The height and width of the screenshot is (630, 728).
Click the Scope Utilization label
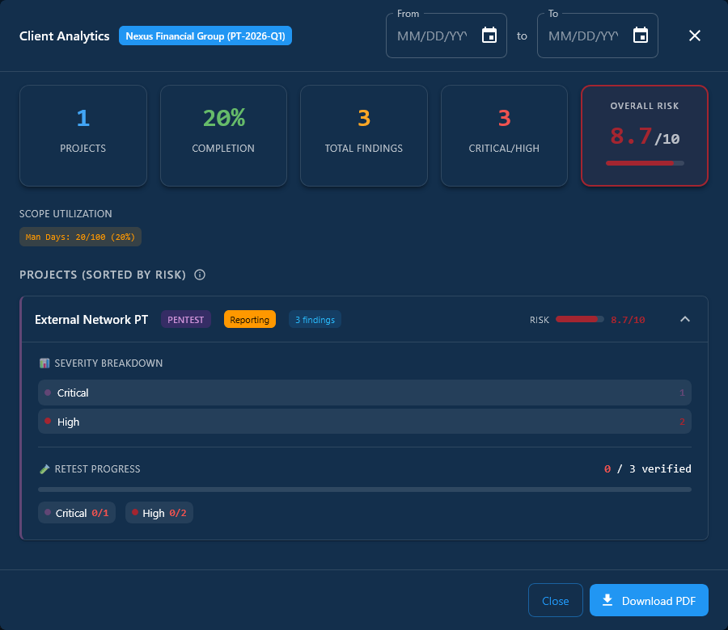click(x=66, y=214)
